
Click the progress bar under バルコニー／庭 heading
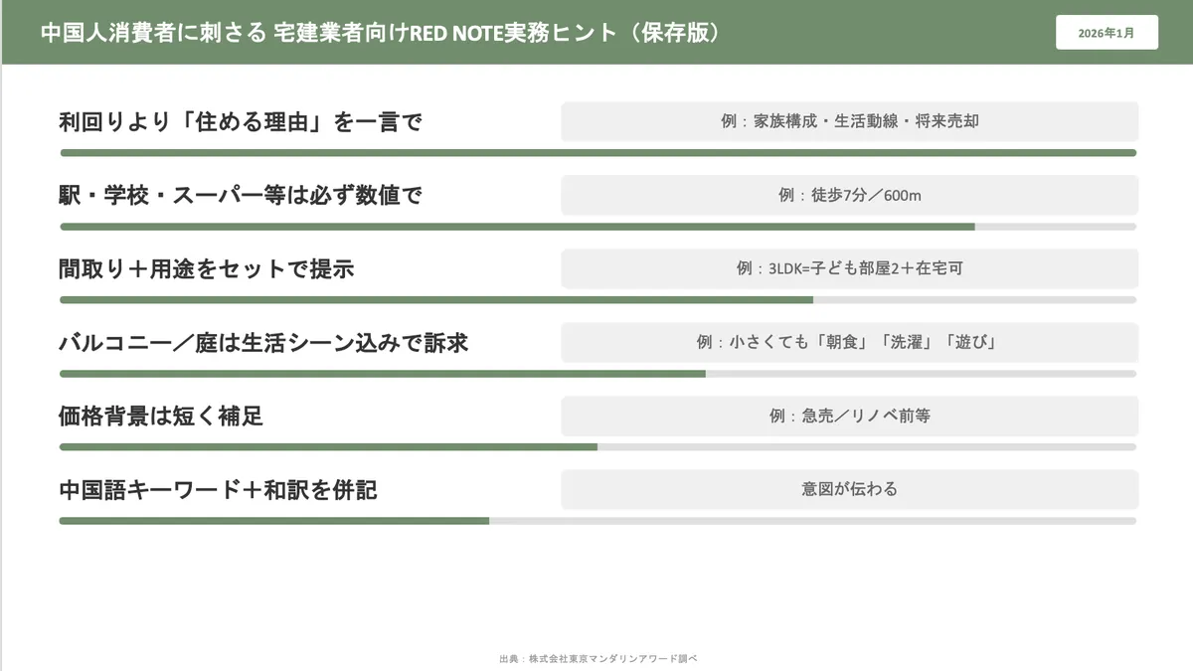[x=597, y=374]
